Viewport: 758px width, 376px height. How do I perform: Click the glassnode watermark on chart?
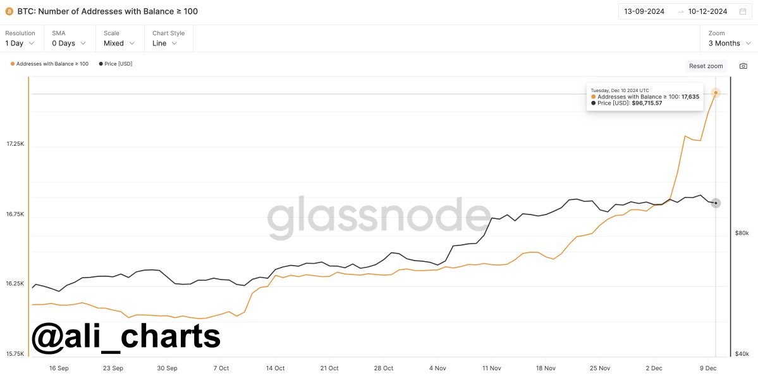pyautogui.click(x=379, y=214)
